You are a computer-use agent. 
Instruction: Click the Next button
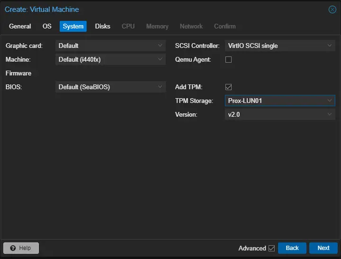pos(323,248)
